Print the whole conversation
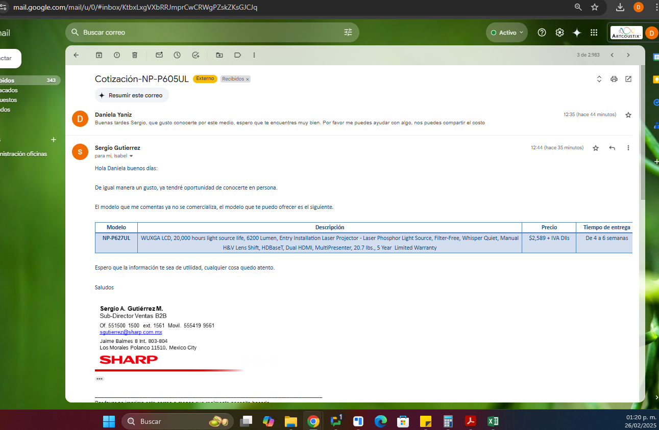Image resolution: width=659 pixels, height=430 pixels. point(614,79)
